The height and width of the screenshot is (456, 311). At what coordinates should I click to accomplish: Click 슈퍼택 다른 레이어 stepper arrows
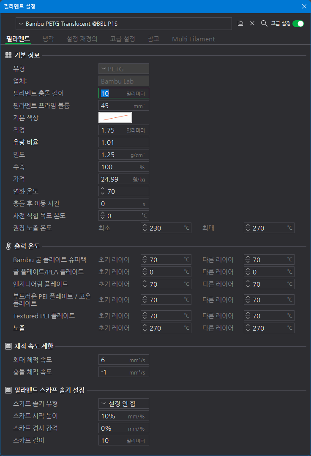click(x=248, y=259)
